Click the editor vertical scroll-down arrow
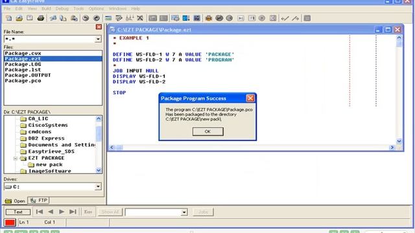Image resolution: width=415 pixels, height=233 pixels. point(399,141)
